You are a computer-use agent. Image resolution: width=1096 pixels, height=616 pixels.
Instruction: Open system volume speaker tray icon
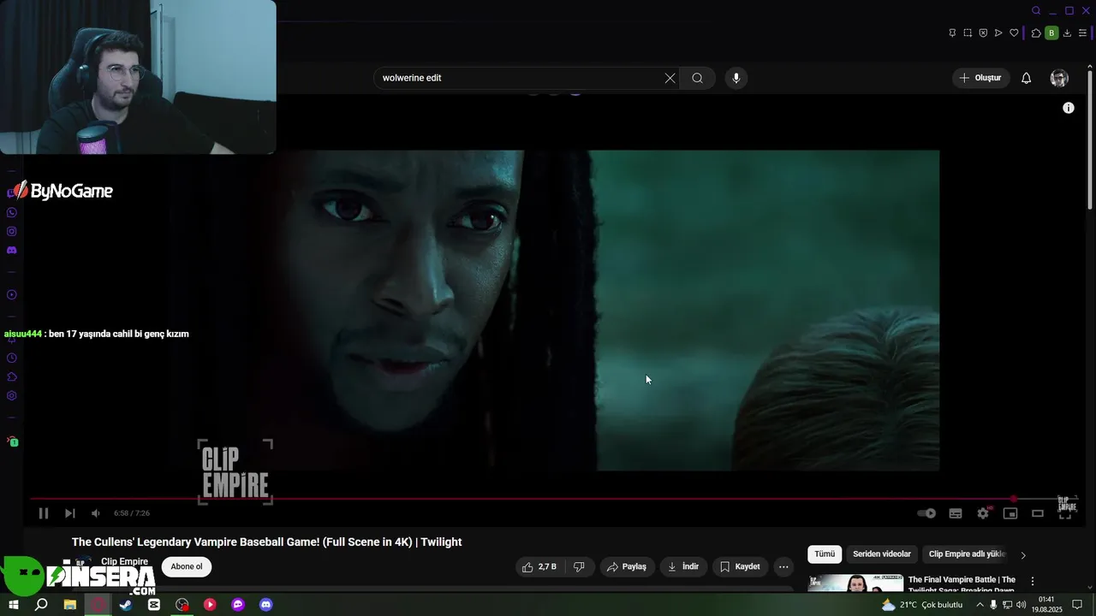click(1021, 605)
